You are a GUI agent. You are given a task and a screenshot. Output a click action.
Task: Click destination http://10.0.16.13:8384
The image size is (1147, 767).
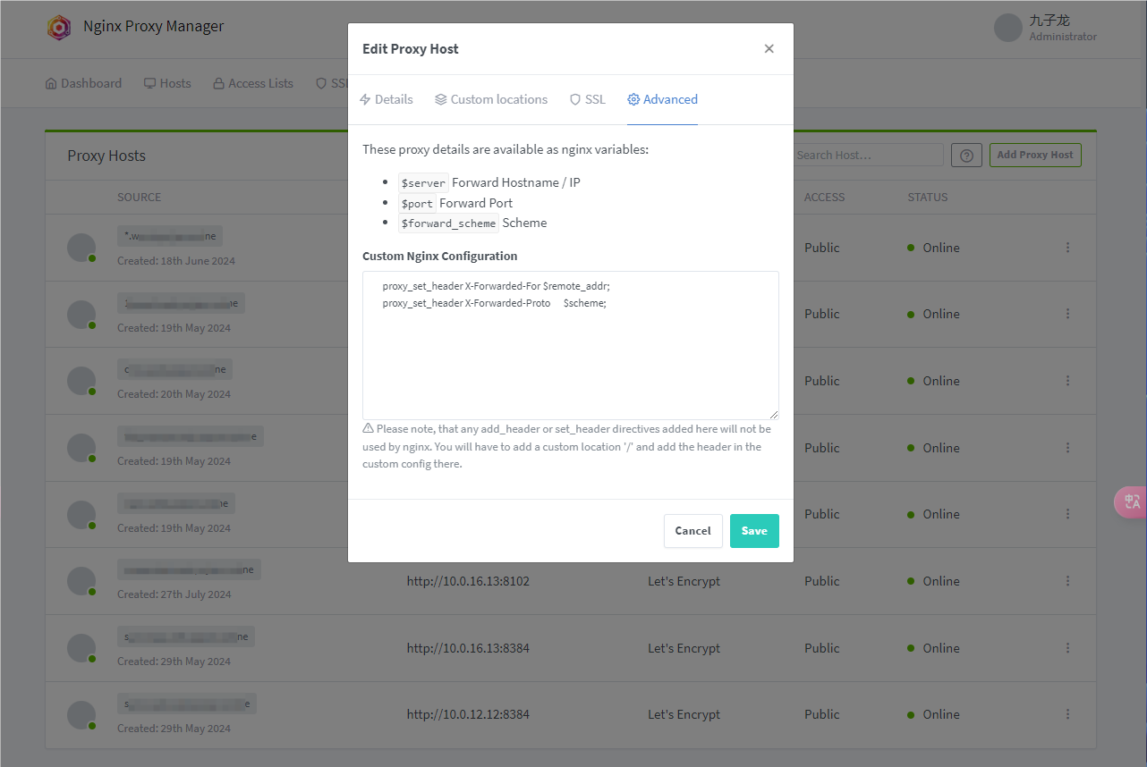click(468, 648)
